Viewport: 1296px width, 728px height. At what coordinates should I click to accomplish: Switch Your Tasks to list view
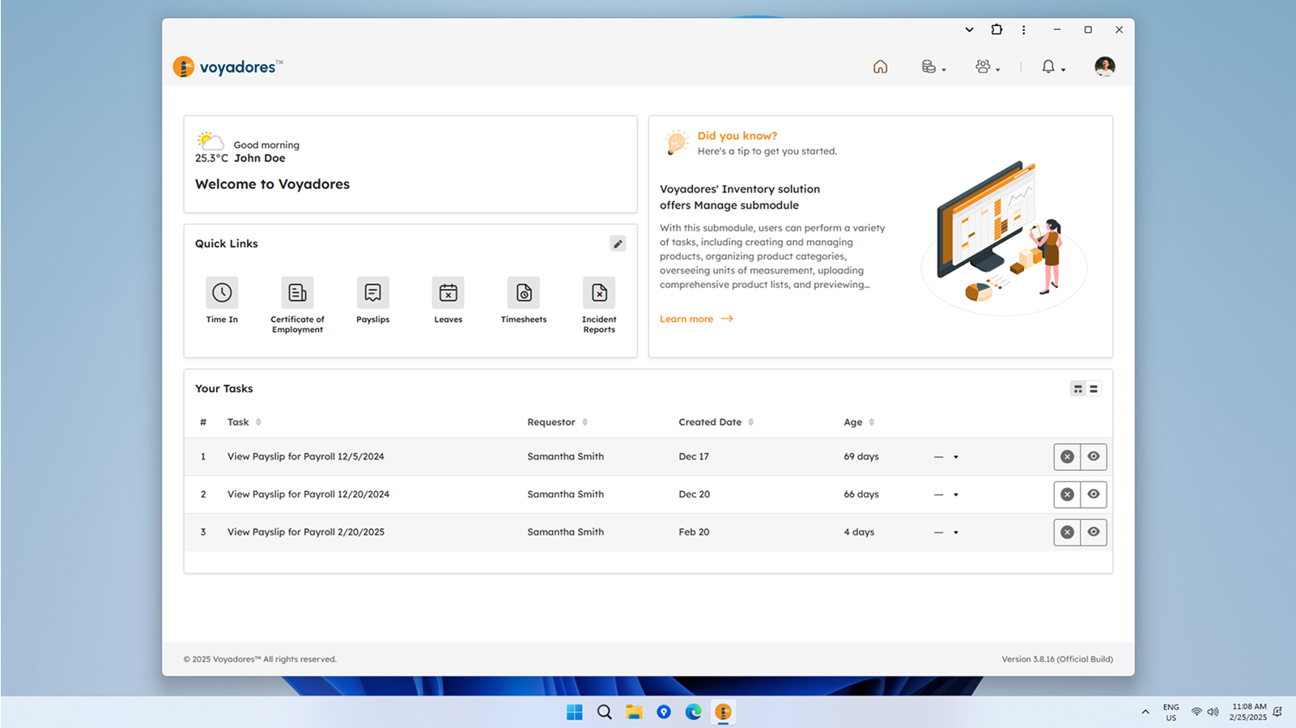coord(1094,389)
